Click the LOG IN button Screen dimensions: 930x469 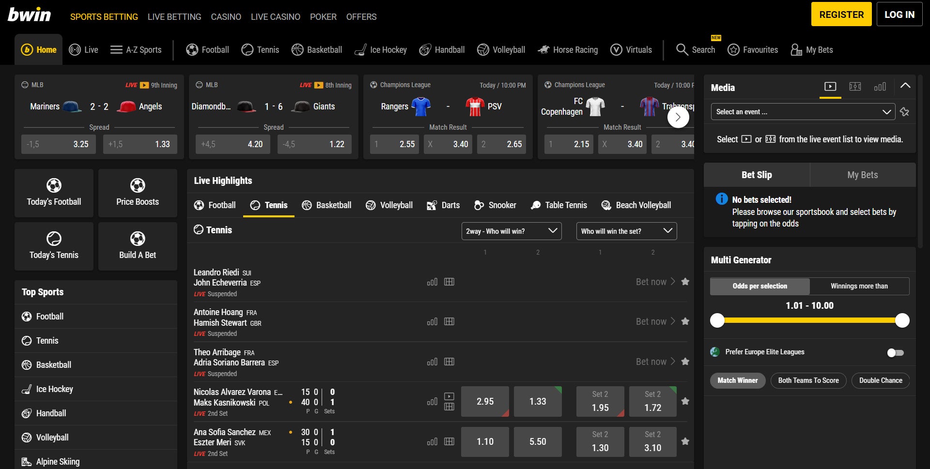tap(899, 15)
